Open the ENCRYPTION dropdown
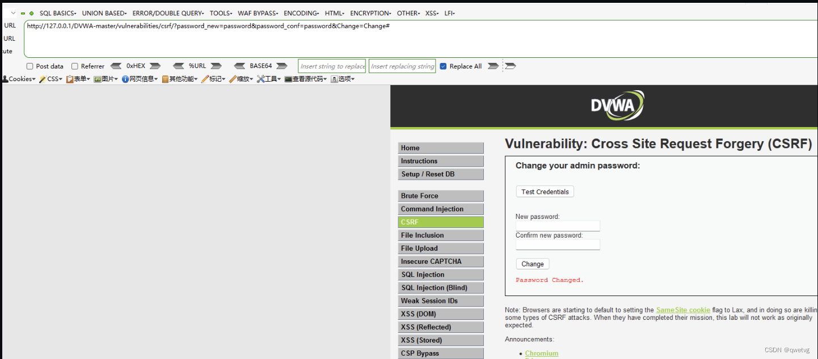 [370, 13]
